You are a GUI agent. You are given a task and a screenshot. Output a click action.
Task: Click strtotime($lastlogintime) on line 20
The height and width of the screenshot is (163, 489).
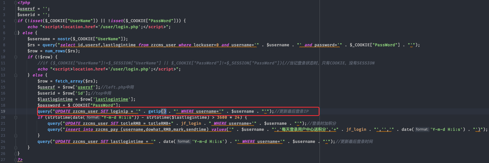pyautogui.click(x=178, y=117)
